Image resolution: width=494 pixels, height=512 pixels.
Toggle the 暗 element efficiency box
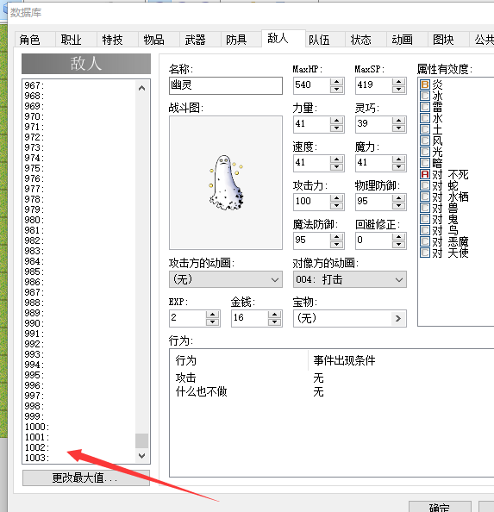click(x=425, y=163)
